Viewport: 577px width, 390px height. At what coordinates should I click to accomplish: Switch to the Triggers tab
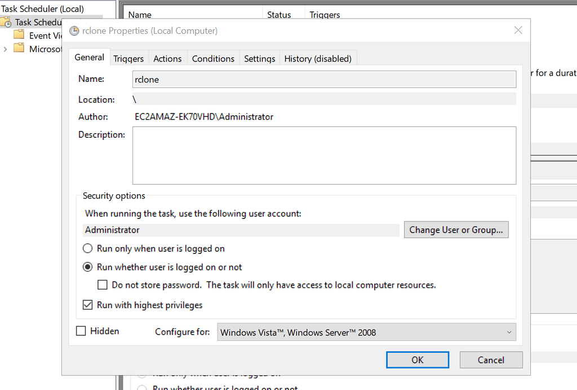tap(128, 58)
